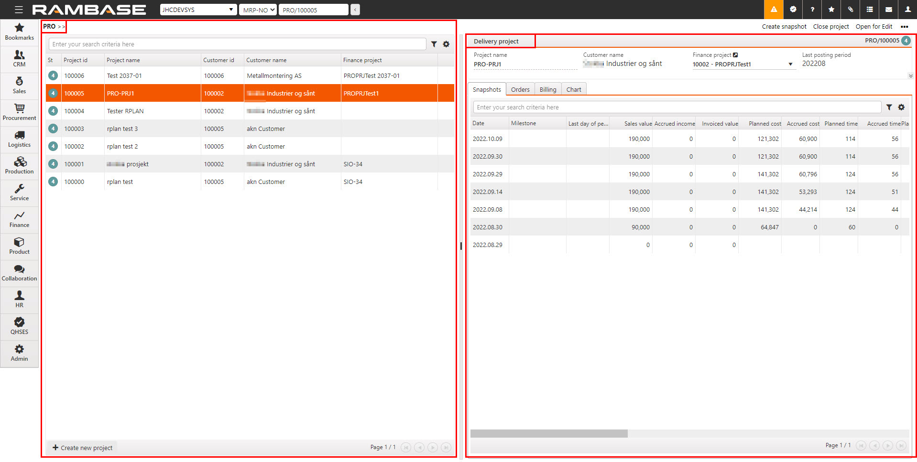The image size is (917, 462).
Task: Click the filter icon in project list
Action: pyautogui.click(x=434, y=44)
